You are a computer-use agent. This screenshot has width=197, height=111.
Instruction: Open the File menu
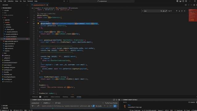pyautogui.click(x=1, y=1)
